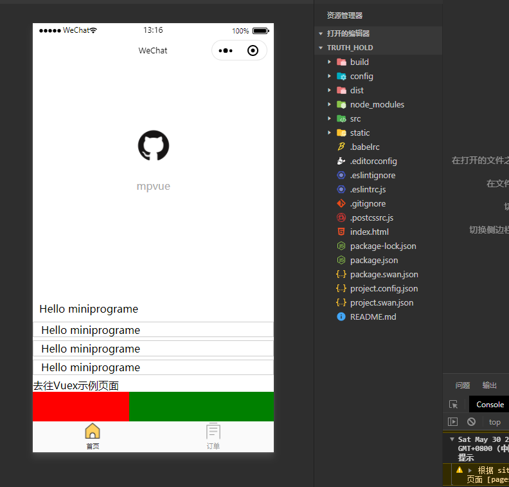Open the .editorconfig file icon

coord(341,161)
